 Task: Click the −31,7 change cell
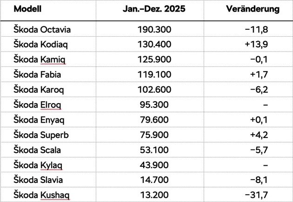pyautogui.click(x=257, y=195)
